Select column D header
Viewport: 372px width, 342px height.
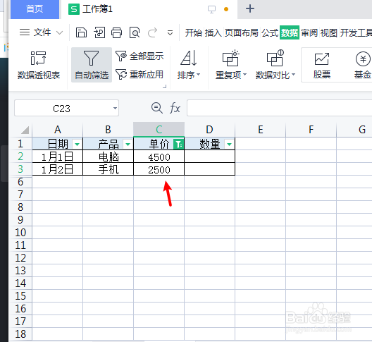209,130
